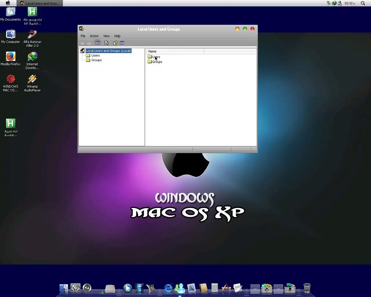The width and height of the screenshot is (371, 297).
Task: Click the white drive icon in dock
Action: tap(110, 289)
